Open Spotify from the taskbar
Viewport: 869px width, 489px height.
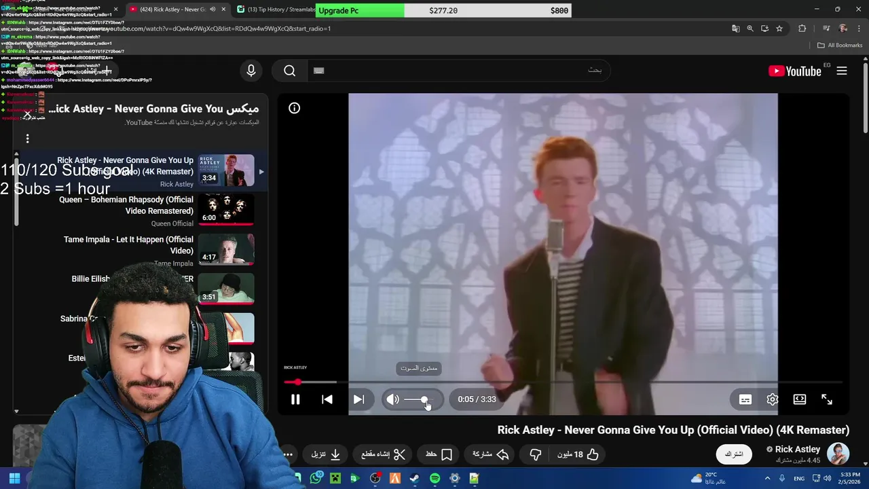(435, 478)
